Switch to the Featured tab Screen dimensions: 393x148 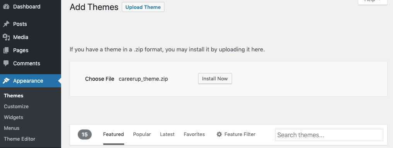(114, 134)
